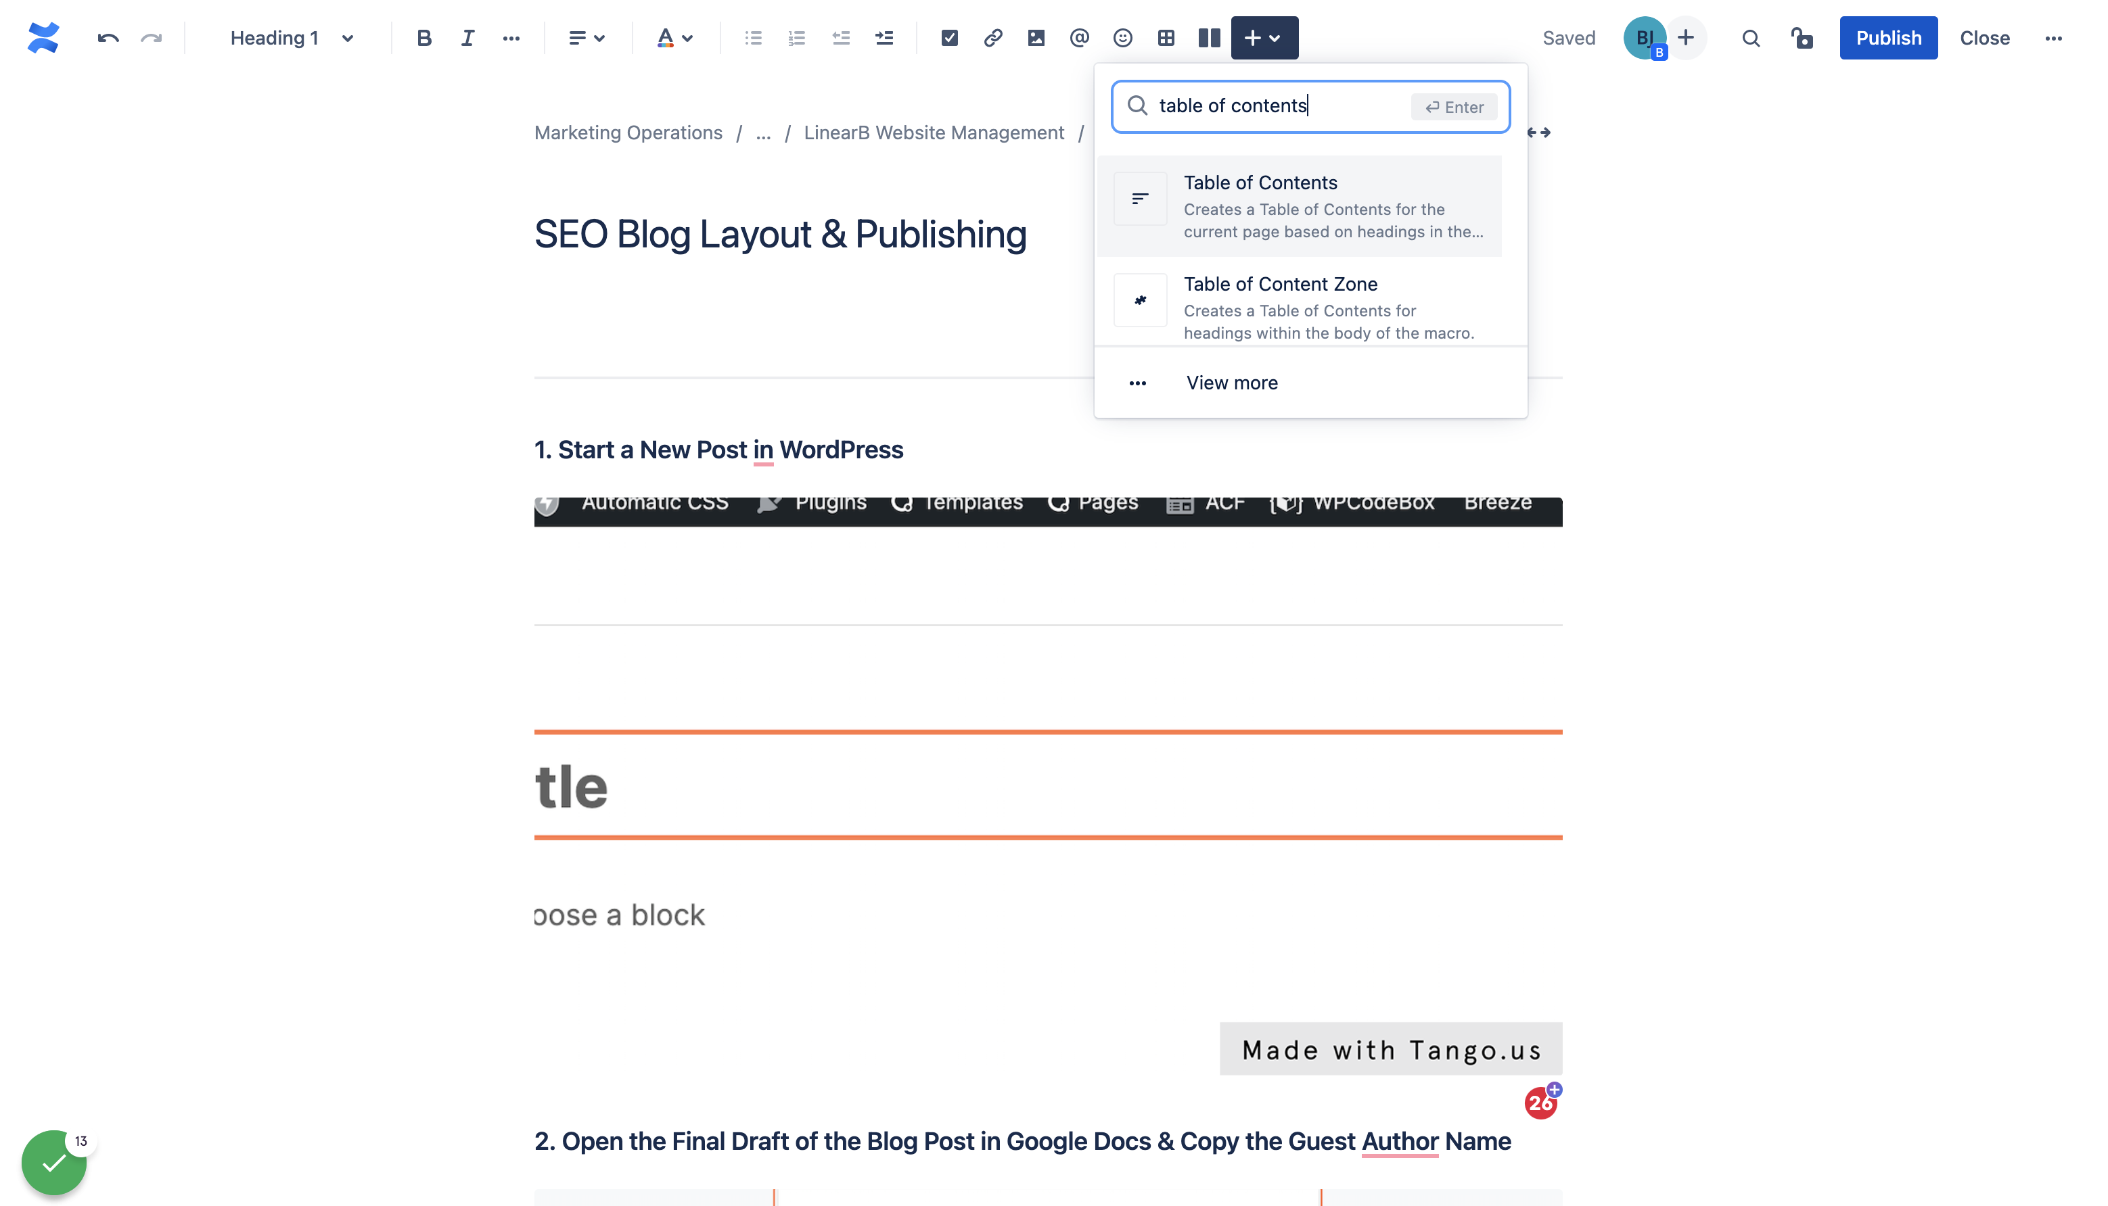The image size is (2108, 1206).
Task: Open the text color picker
Action: pos(674,38)
